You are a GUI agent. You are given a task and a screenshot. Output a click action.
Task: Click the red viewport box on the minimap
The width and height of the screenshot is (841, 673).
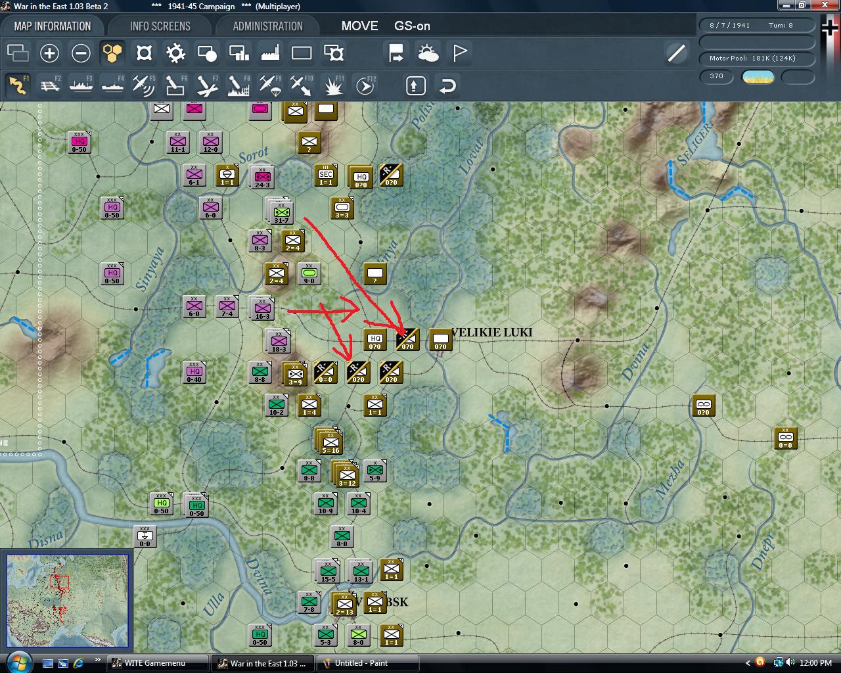point(60,582)
